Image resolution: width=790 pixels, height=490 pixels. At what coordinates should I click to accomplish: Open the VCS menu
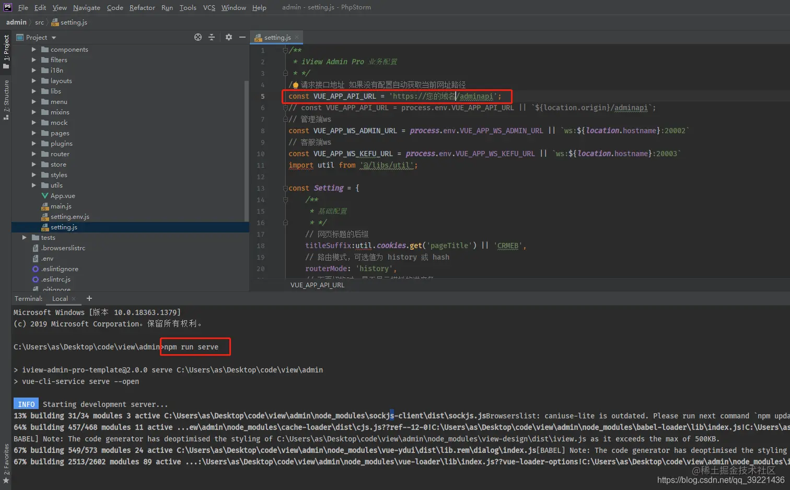click(209, 7)
